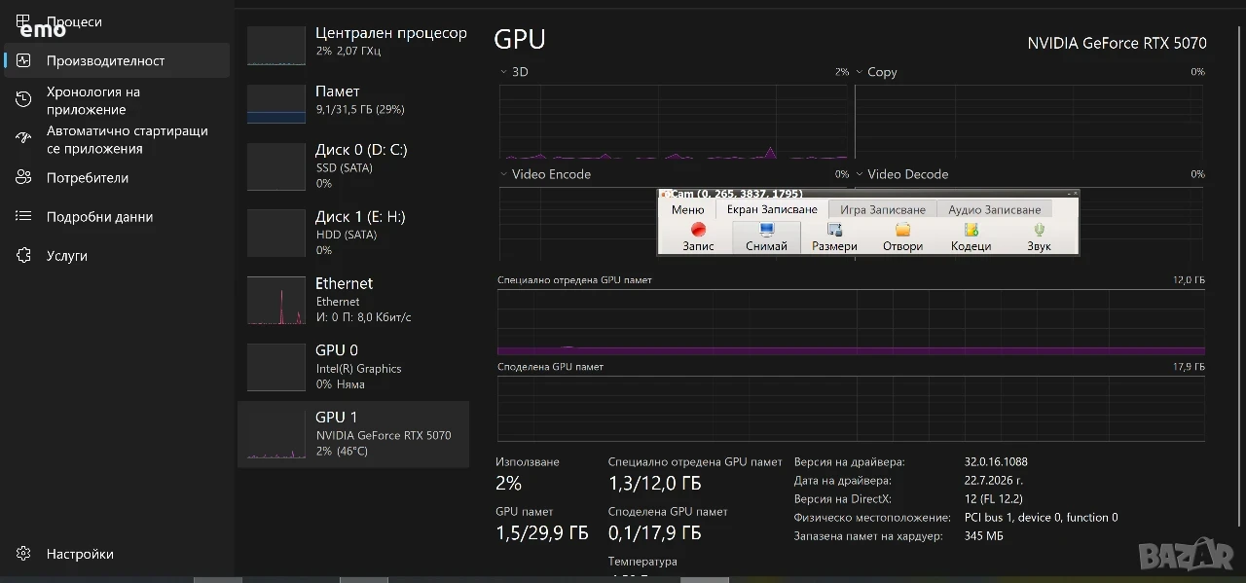1246x583 pixels.
Task: Select Диск 1 (E: H:) entry
Action: click(353, 233)
